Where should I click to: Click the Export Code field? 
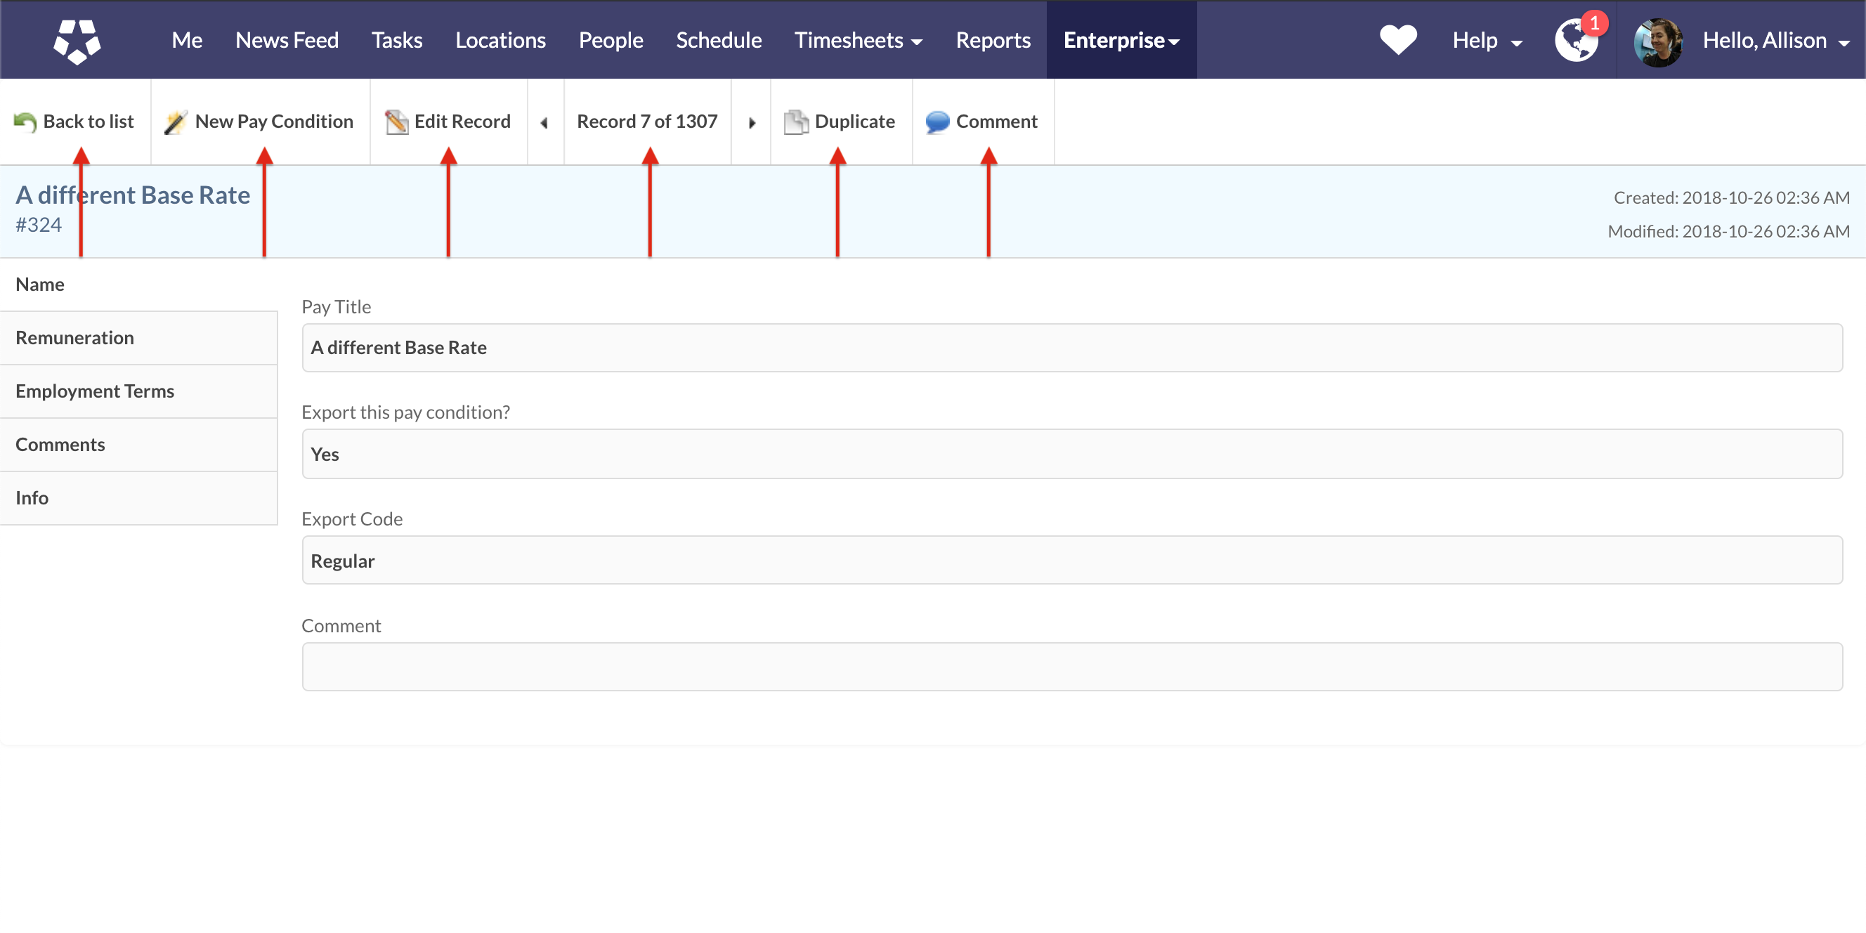click(x=1071, y=561)
